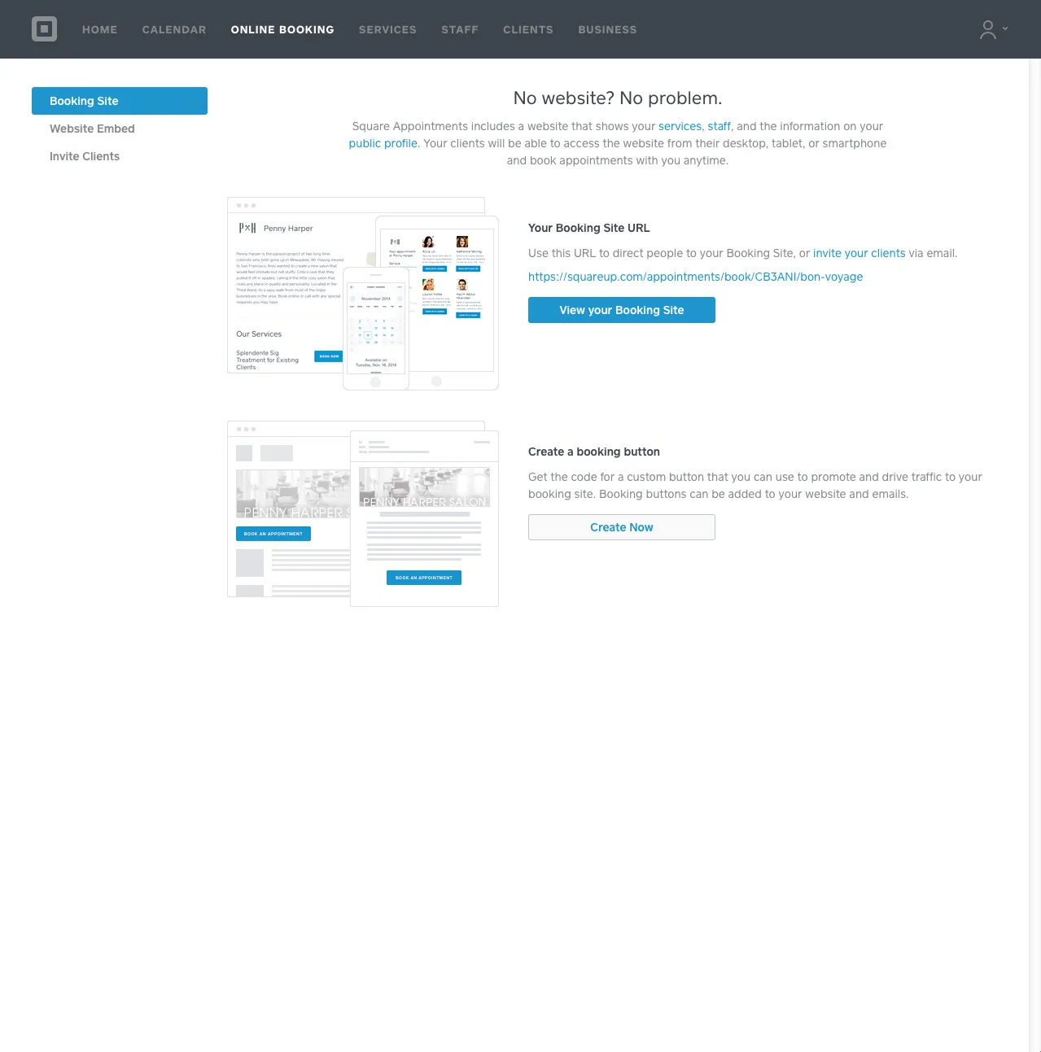Click the booking site devices preview image
Screen dimensions: 1041x1052
(362, 294)
